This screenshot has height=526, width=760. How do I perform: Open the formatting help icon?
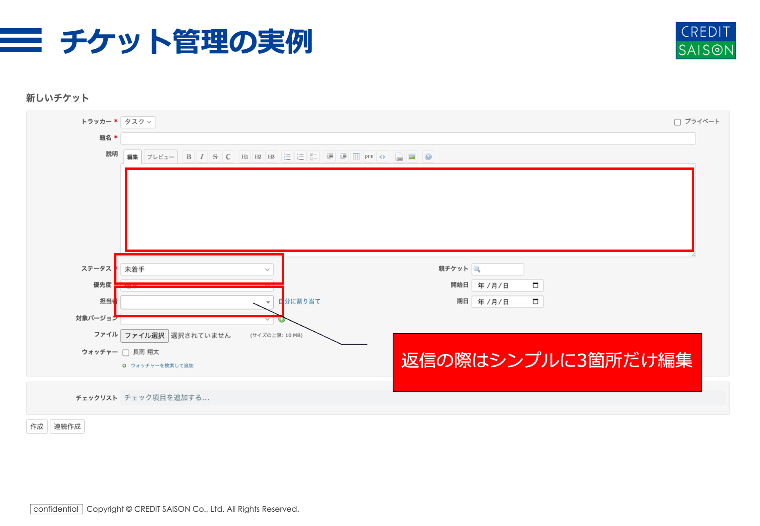(428, 157)
